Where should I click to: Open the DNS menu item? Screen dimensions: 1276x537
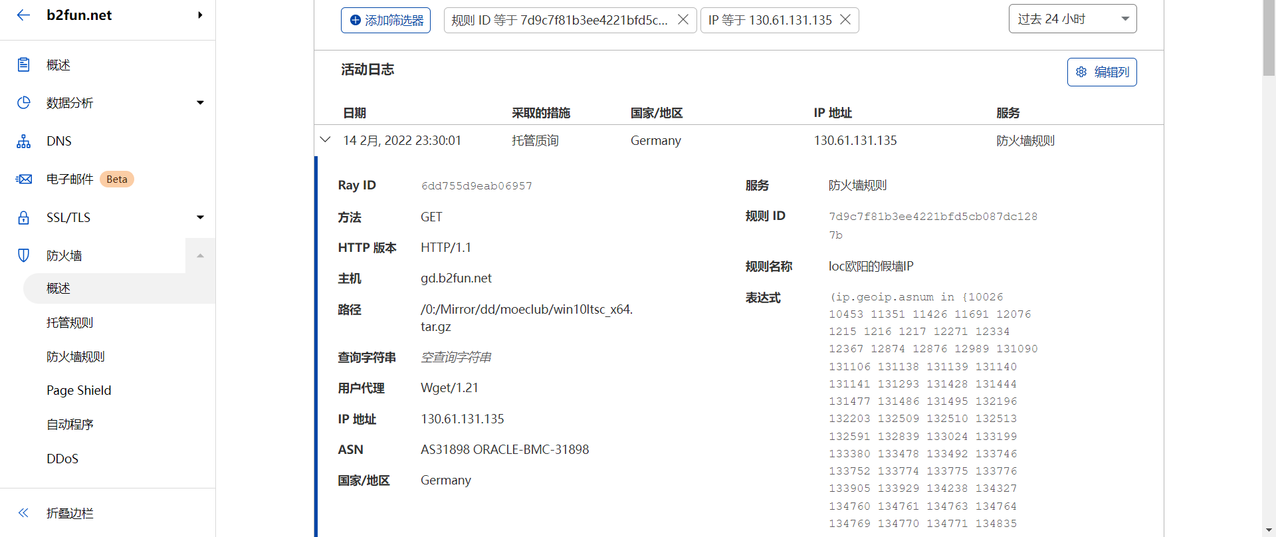[x=59, y=141]
